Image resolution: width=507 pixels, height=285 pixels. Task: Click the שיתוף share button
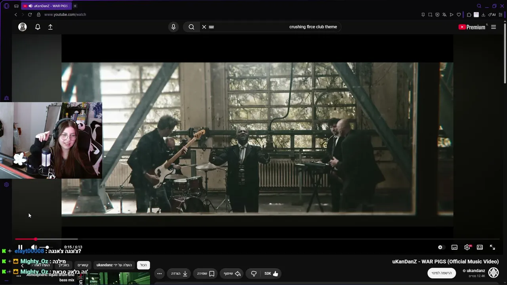[232, 274]
